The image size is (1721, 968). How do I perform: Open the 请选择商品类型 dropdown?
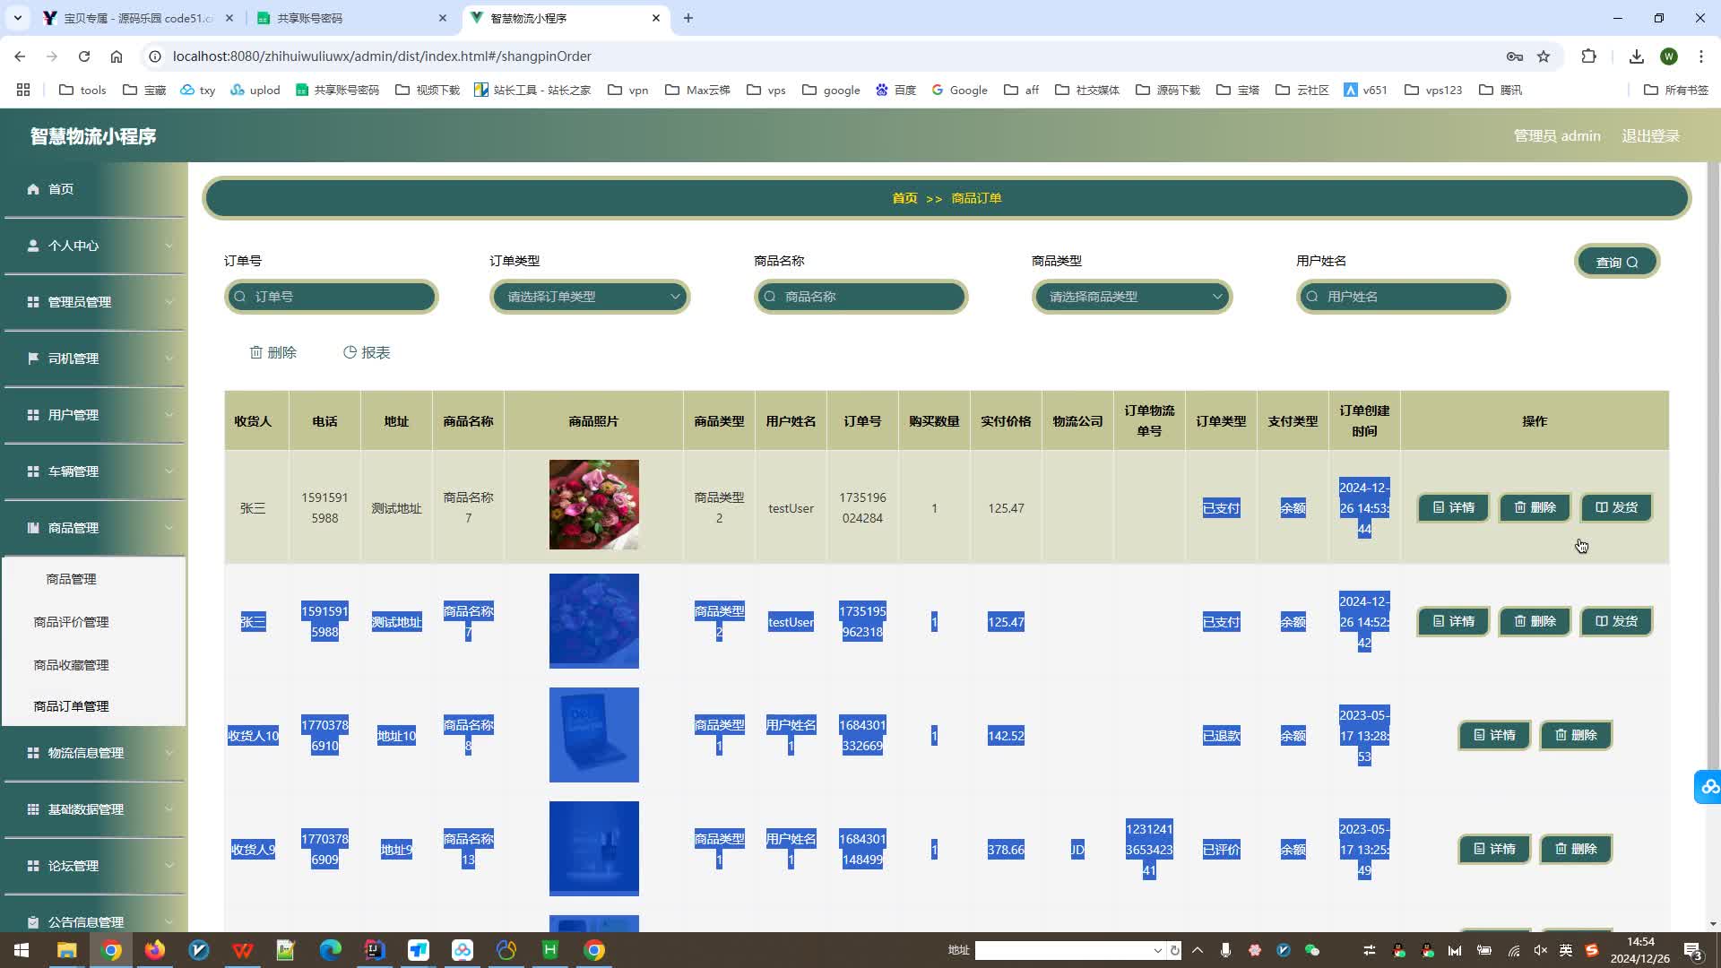click(1132, 297)
